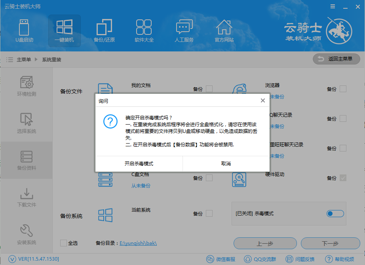Check the 当前系统 backup checkbox
The image size is (365, 265).
click(209, 213)
